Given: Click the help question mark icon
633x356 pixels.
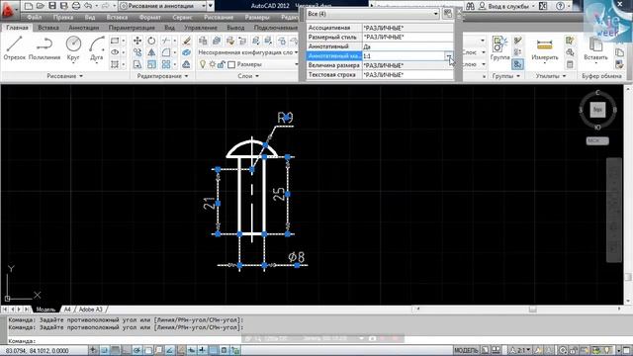Looking at the screenshot, I should pyautogui.click(x=560, y=6).
